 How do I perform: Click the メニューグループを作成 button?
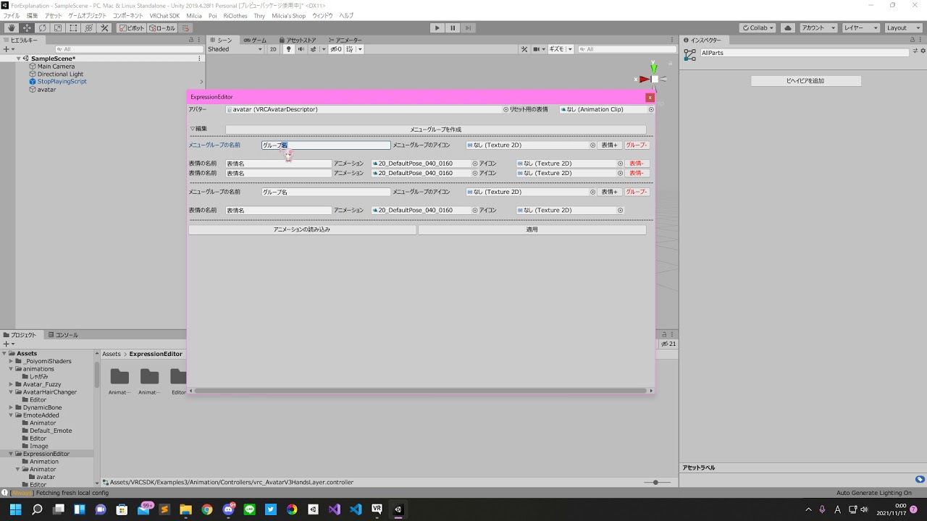point(436,130)
